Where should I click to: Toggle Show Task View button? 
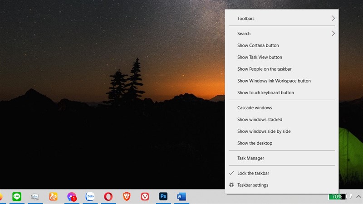tap(260, 57)
